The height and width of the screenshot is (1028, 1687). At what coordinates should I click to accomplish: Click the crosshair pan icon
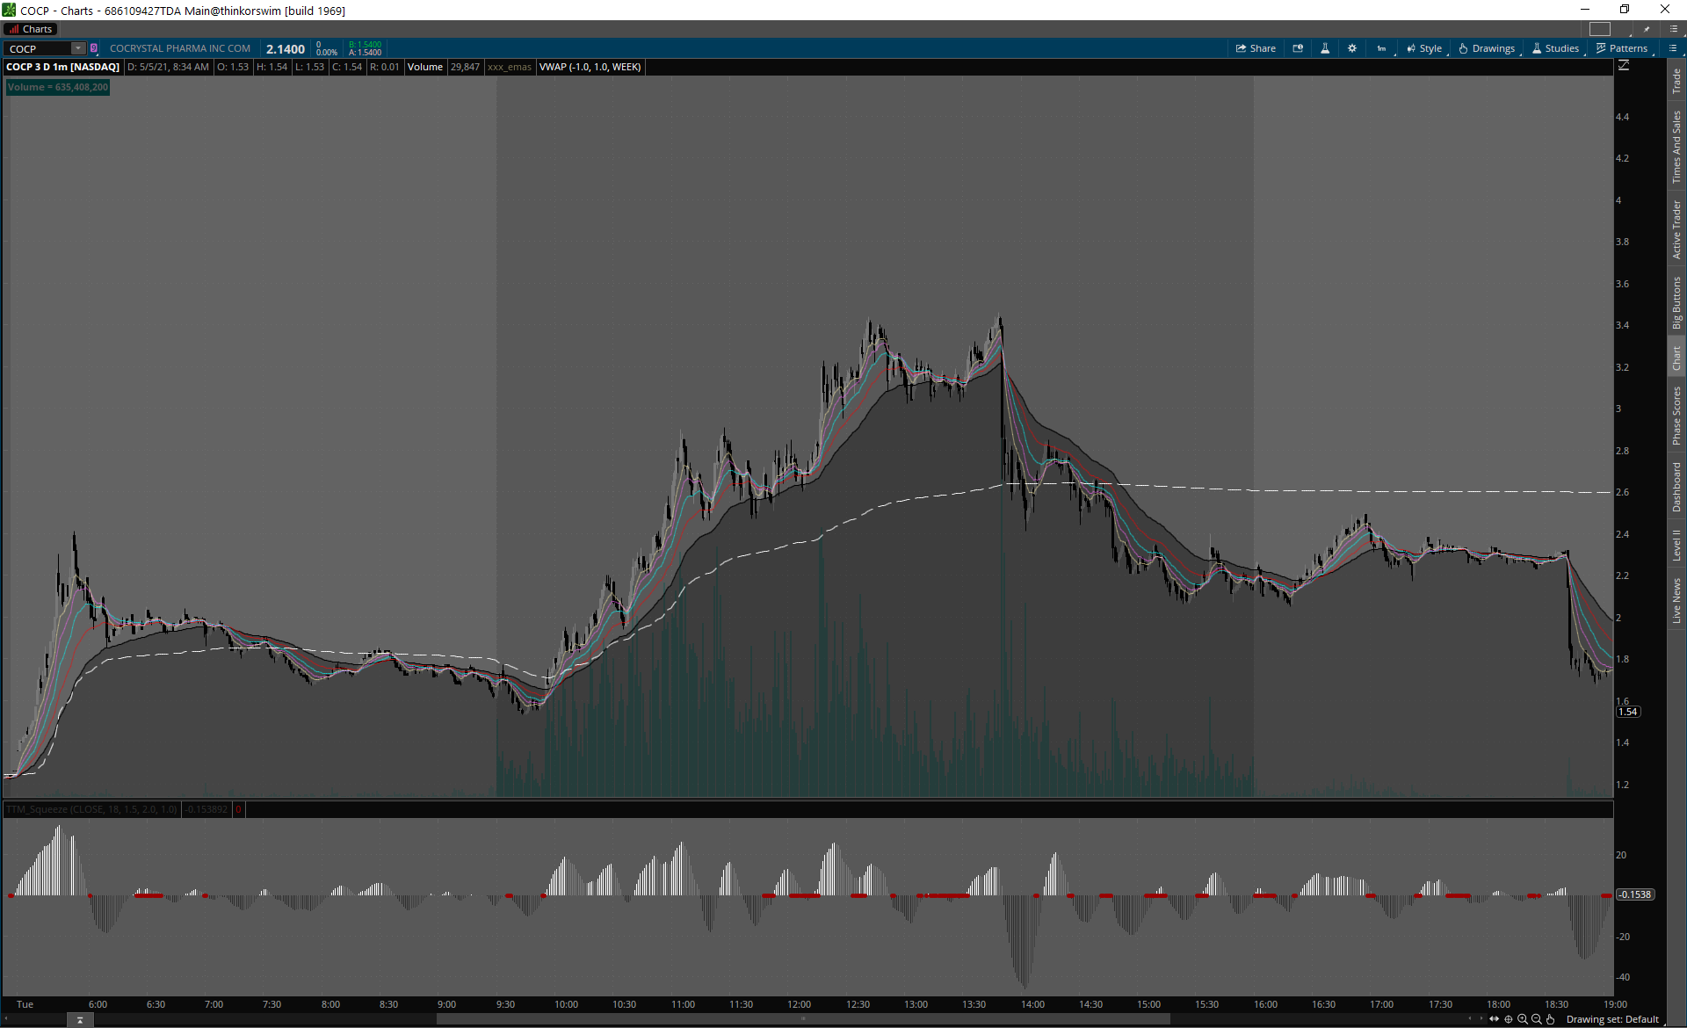pyautogui.click(x=1509, y=1019)
